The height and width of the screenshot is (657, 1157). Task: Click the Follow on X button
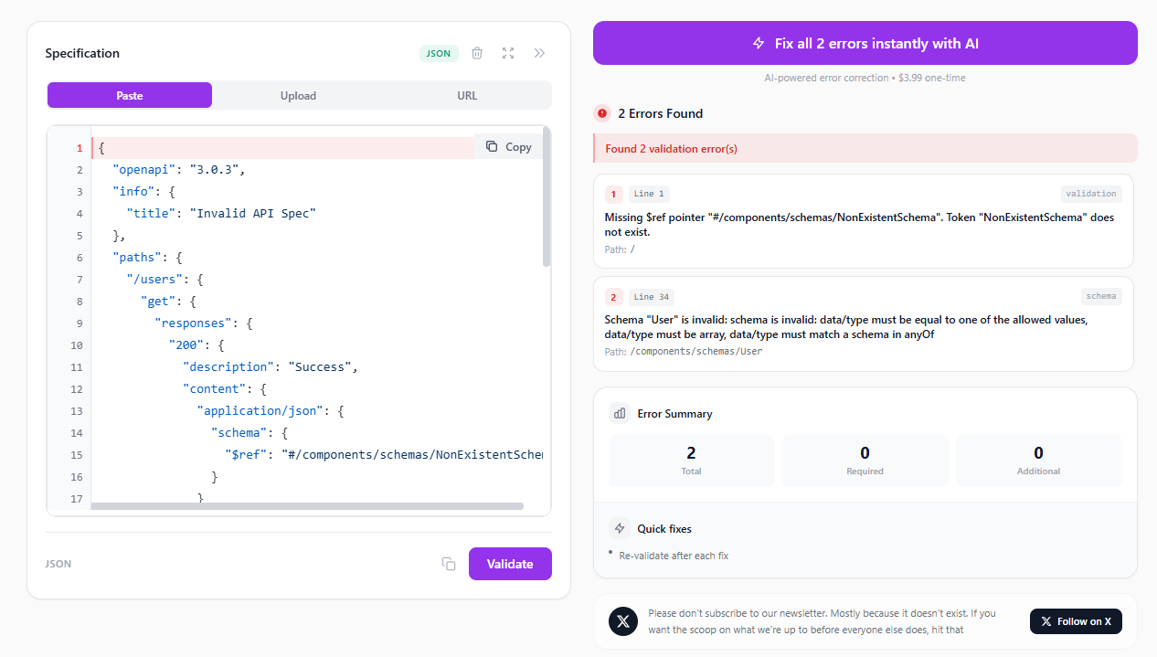pyautogui.click(x=1076, y=621)
